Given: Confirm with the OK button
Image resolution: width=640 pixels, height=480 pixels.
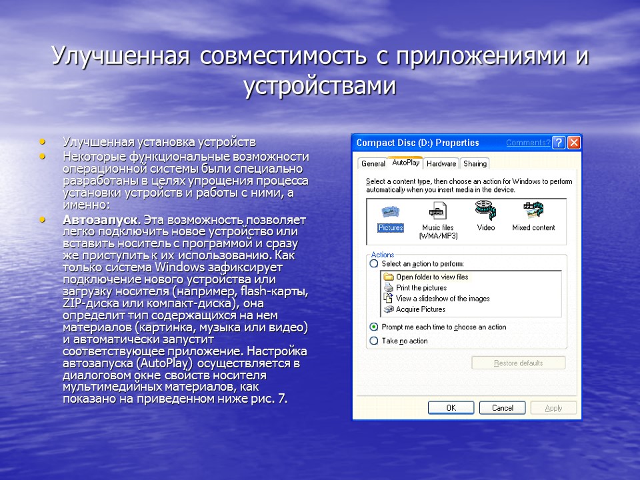Looking at the screenshot, I should click(x=451, y=407).
